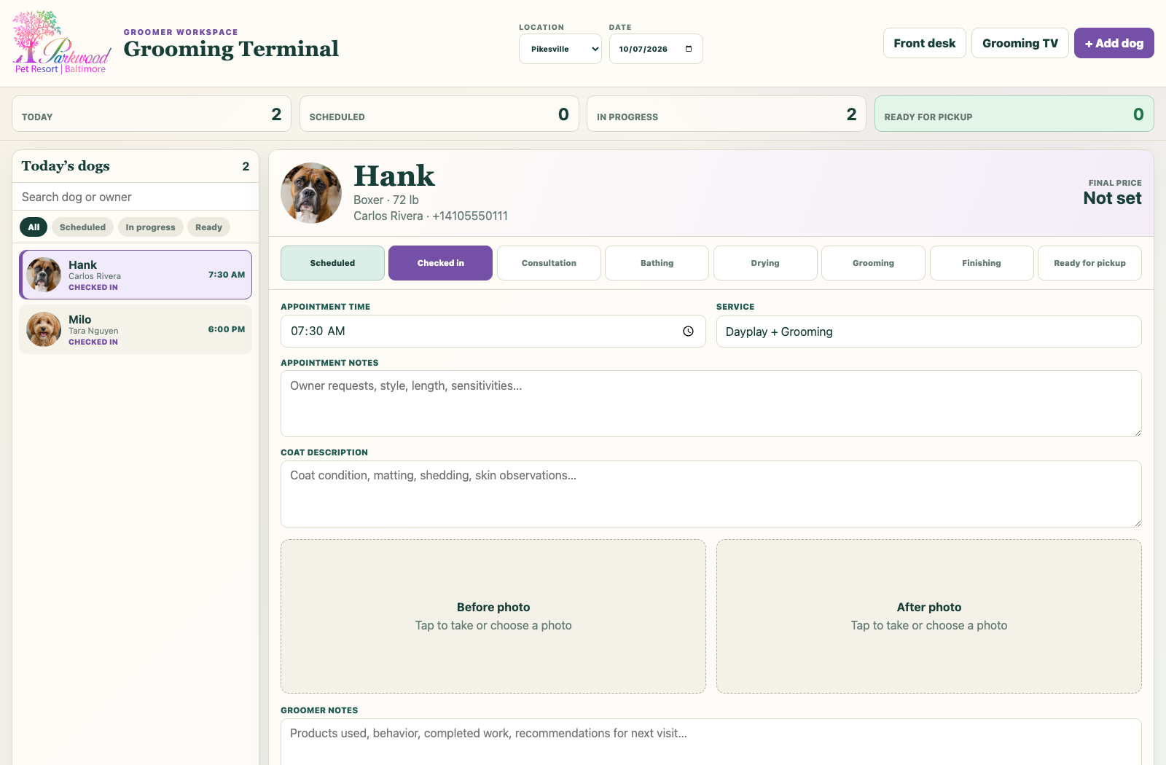Set Hank's stage to Consultation
The image size is (1166, 765).
click(549, 263)
